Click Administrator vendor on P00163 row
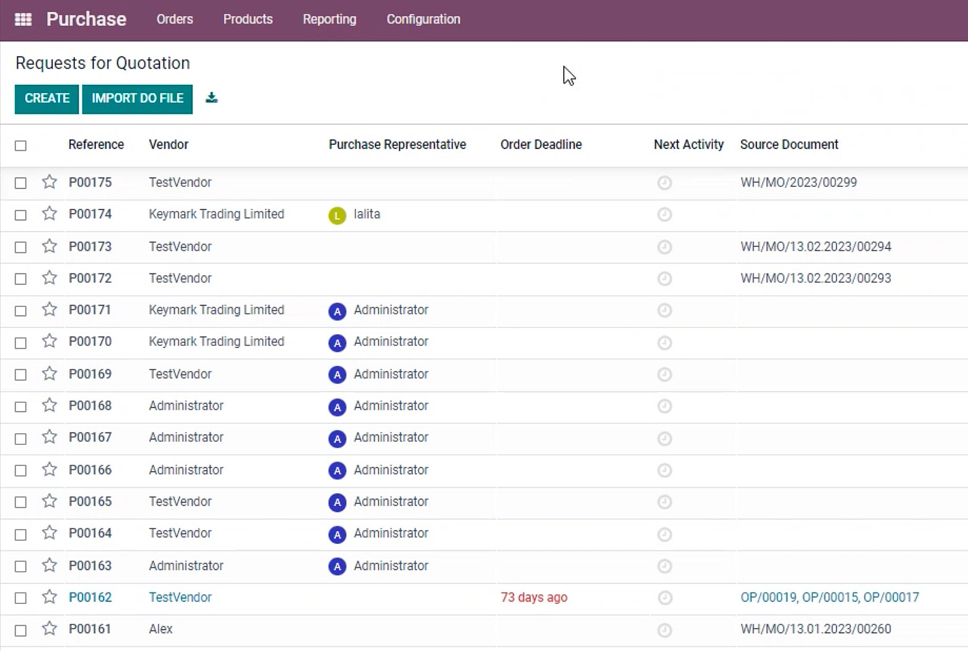The width and height of the screenshot is (968, 651). coord(186,566)
